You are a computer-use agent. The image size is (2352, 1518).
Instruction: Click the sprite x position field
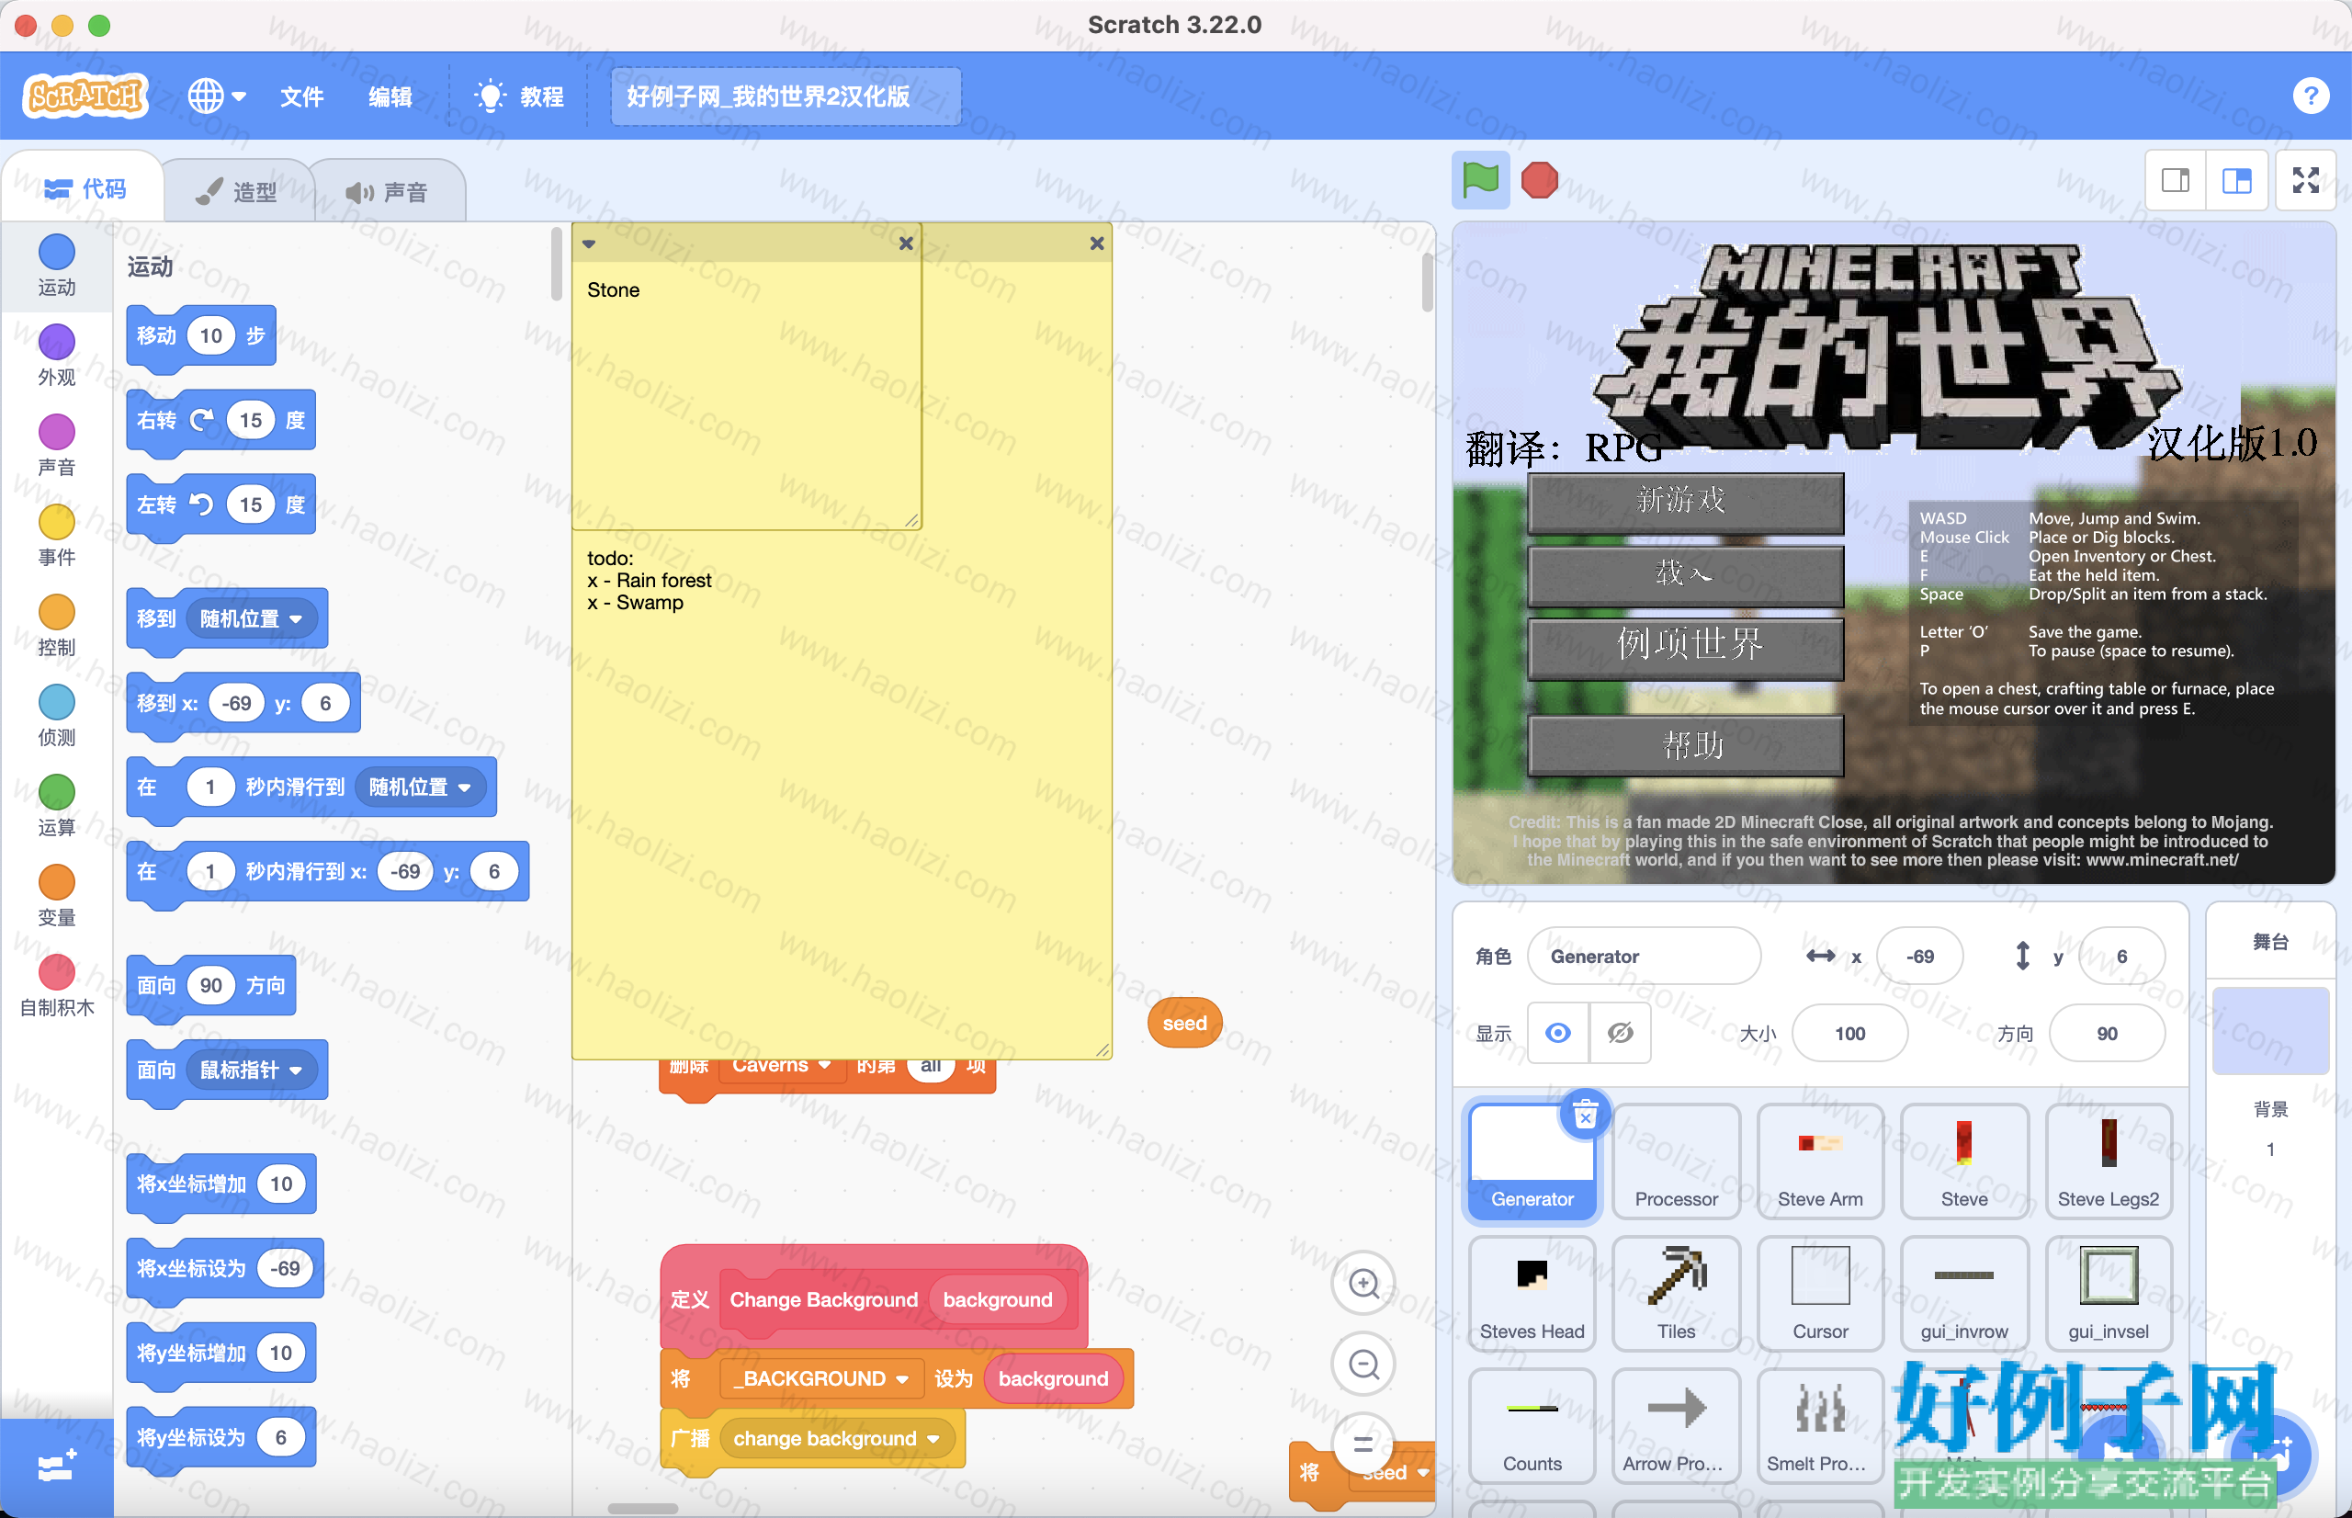pyautogui.click(x=1919, y=957)
